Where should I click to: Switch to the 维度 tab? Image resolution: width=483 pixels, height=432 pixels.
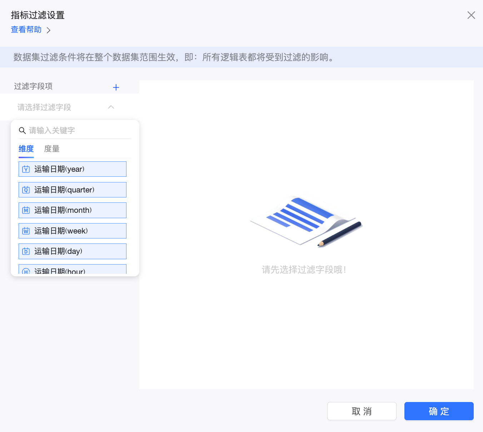(26, 149)
